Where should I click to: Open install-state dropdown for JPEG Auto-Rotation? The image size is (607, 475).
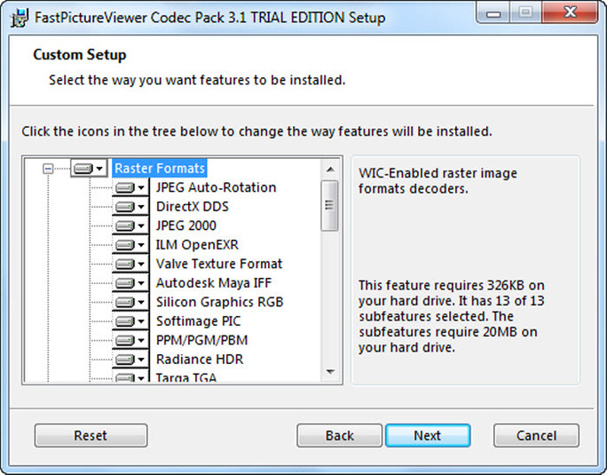130,188
